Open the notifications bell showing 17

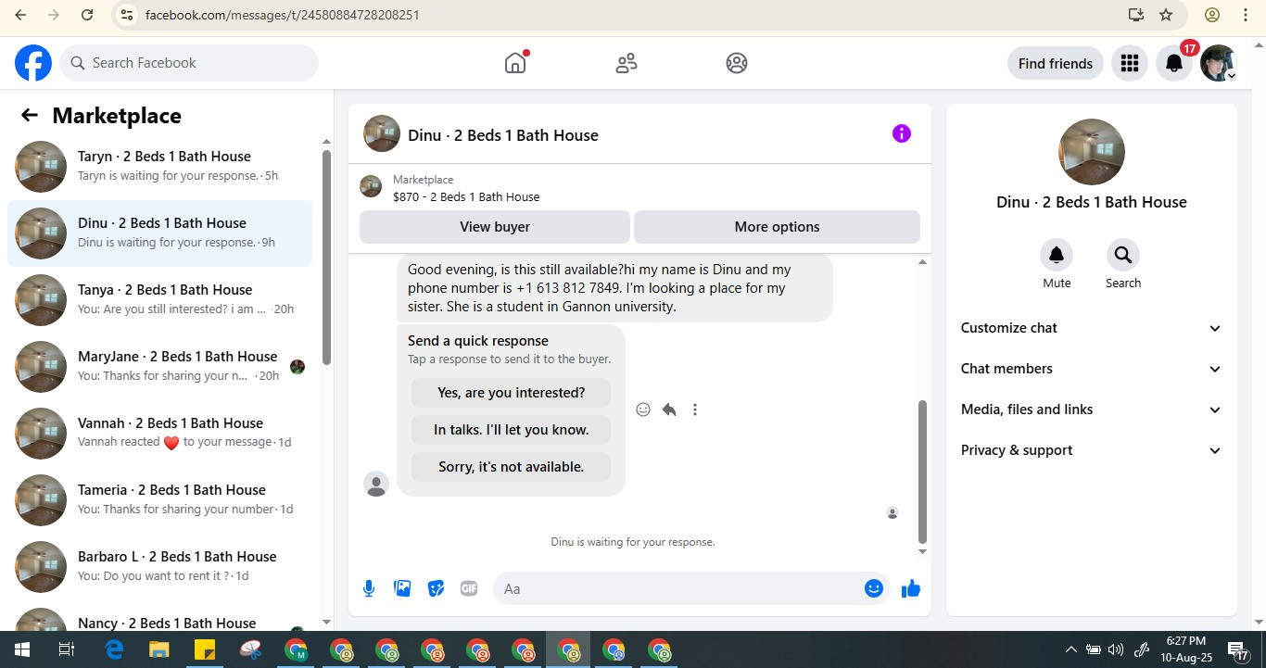1174,63
